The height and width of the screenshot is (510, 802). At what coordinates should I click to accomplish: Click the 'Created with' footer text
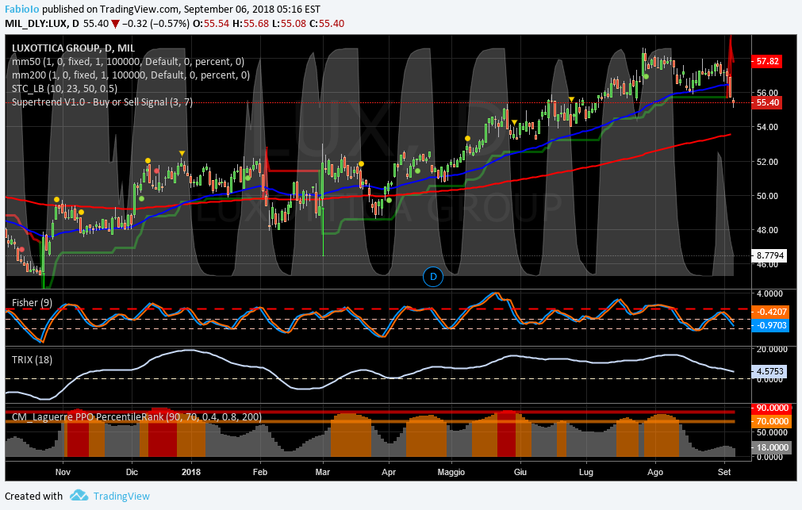34,497
